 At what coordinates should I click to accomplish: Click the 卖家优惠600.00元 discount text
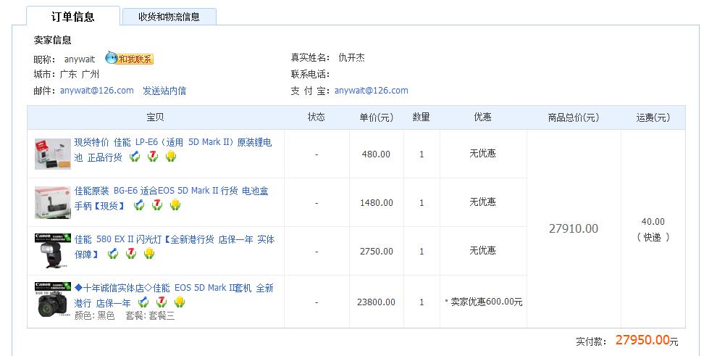pos(487,302)
